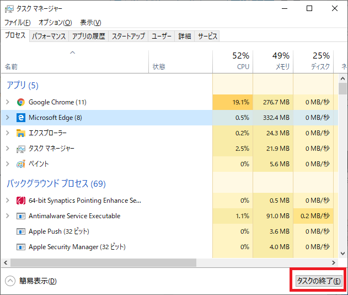Screen dimensions: 348x295
Task: Switch to the サービス tab
Action: point(207,36)
